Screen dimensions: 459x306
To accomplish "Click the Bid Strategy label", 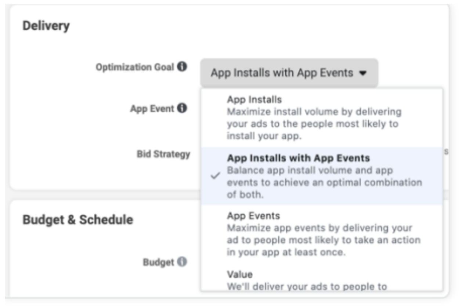I will point(163,154).
